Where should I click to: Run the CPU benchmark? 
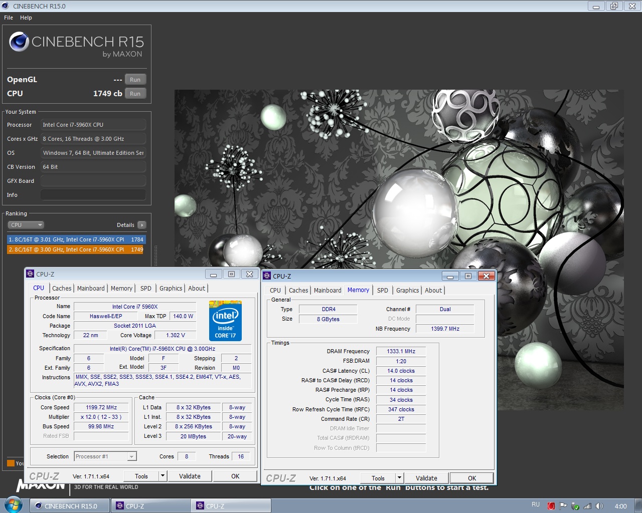135,94
